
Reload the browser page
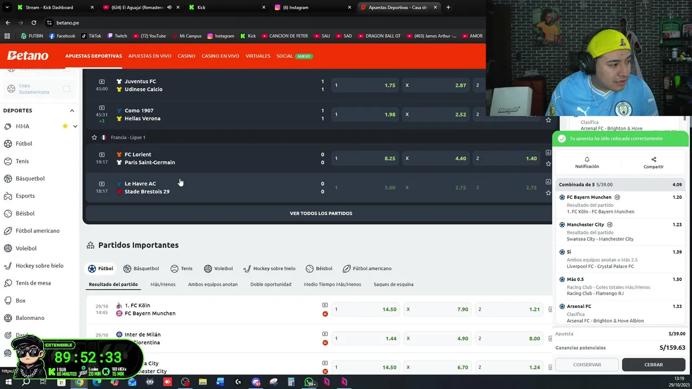[x=34, y=23]
